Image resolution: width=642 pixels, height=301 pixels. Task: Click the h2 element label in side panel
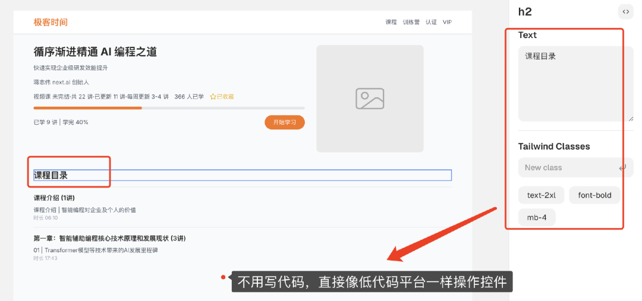525,12
